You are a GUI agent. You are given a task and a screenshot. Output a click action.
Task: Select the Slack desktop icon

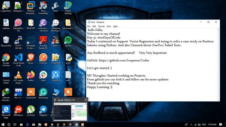[43, 76]
